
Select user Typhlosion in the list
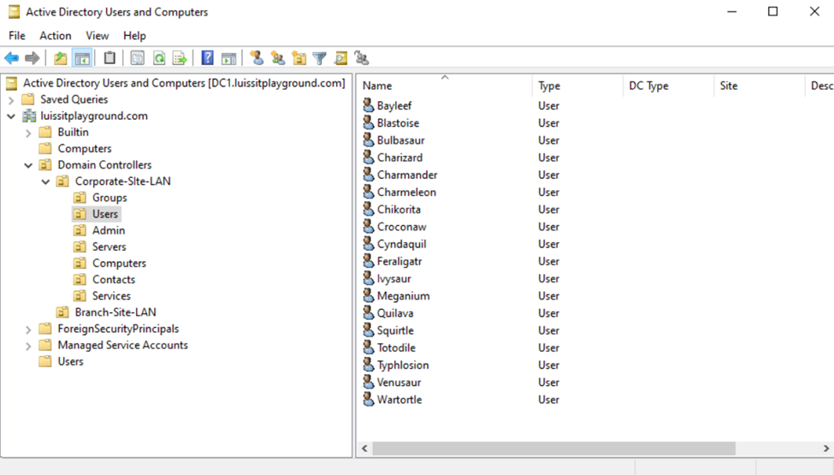403,365
